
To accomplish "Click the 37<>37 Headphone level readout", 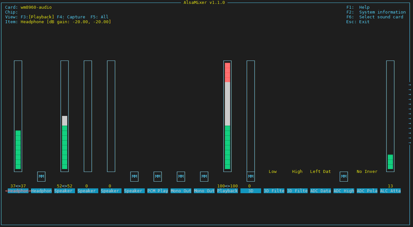I will (x=18, y=186).
